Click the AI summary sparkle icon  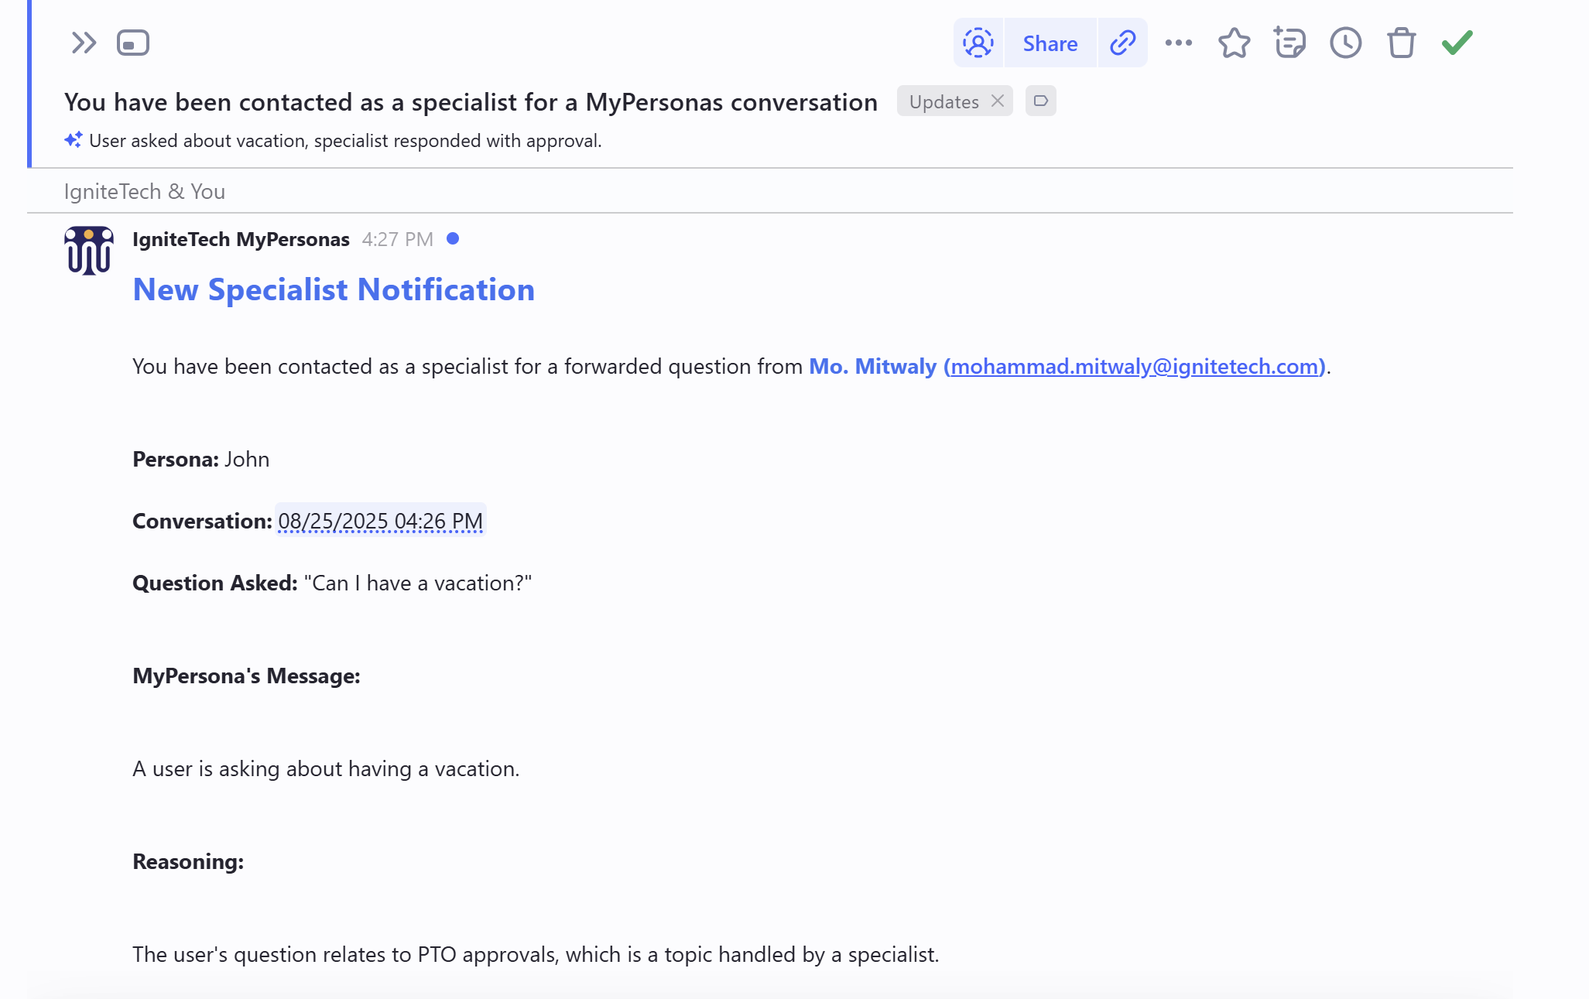74,140
